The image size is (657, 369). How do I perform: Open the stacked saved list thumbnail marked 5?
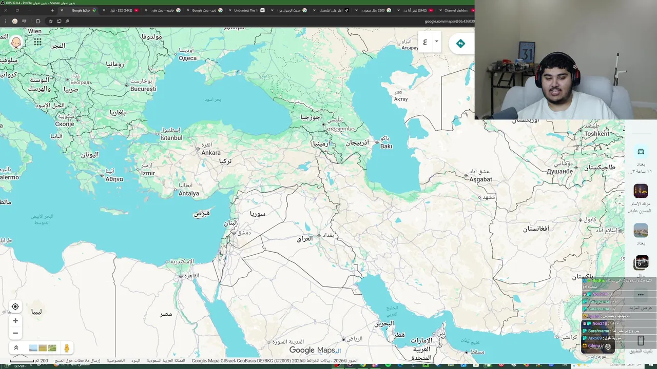click(x=641, y=263)
